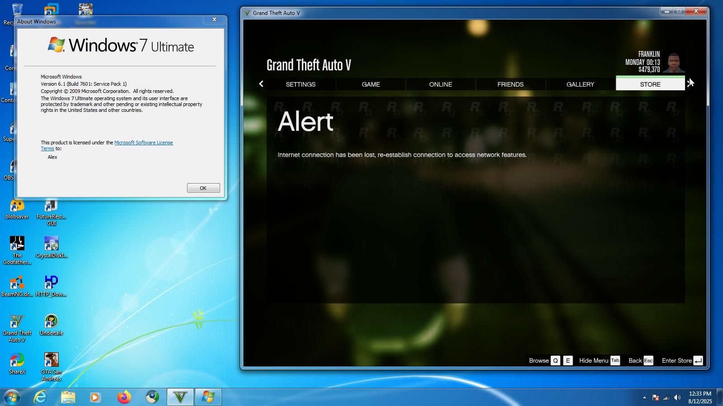Select the STORE tab
Screen dimensions: 723x406
pyautogui.click(x=650, y=83)
